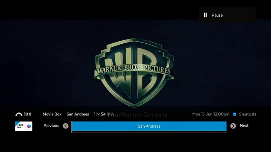Screen dimensions: 271x152
Task: Click the Movie Box channel name text
Action: tap(52, 114)
